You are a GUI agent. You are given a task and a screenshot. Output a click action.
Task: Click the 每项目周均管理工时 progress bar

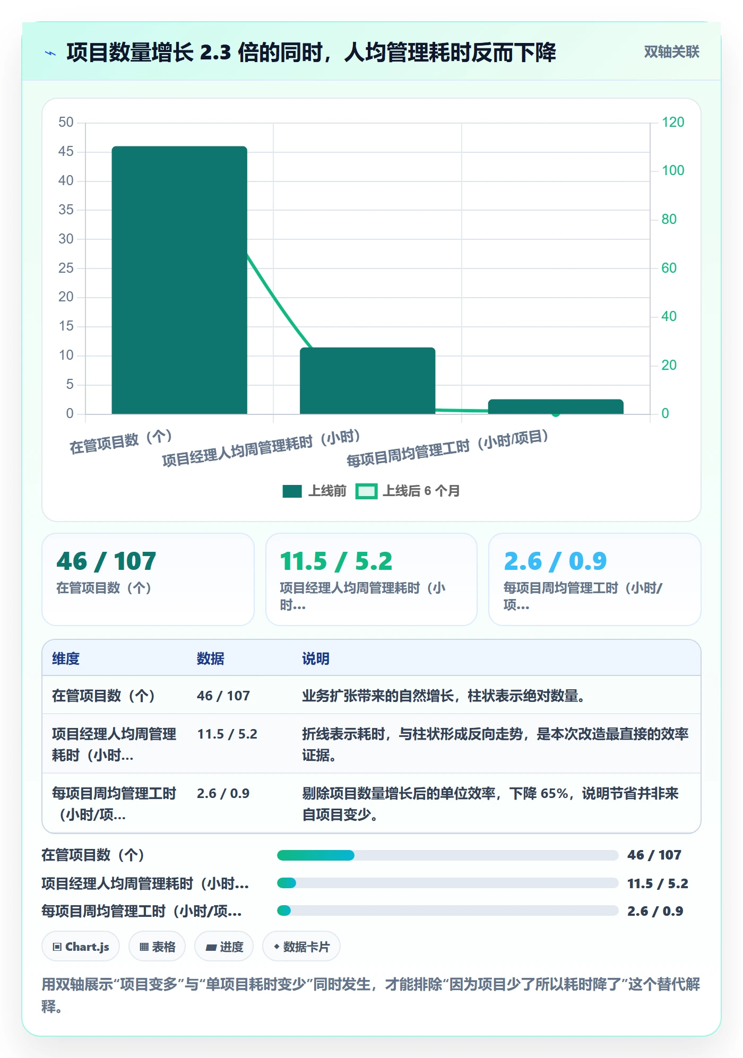[x=447, y=911]
